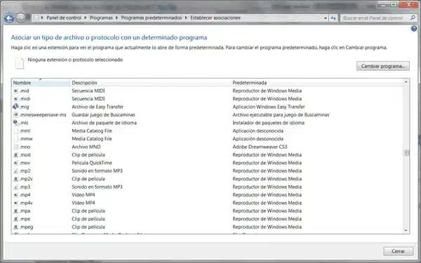Select Guardar juego de Buscaminas description

pos(103,114)
